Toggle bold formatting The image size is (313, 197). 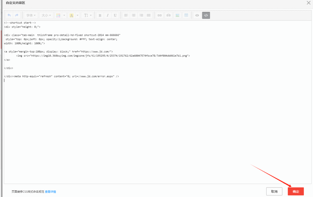coord(100,15)
